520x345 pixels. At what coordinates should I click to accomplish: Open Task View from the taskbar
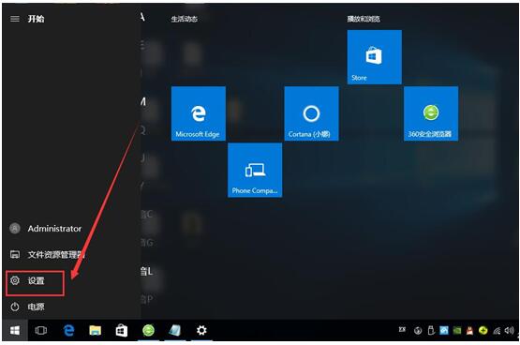(41, 330)
